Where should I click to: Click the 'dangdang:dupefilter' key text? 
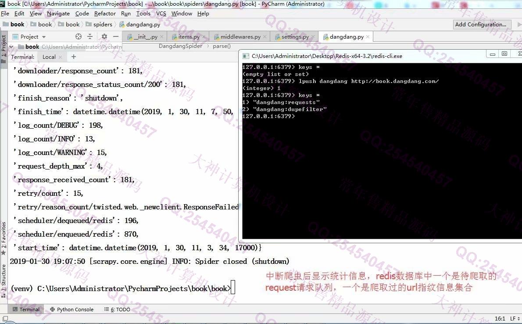tap(290, 109)
